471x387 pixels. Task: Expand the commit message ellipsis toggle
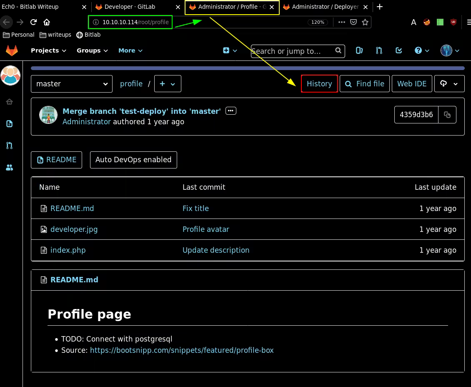click(231, 111)
